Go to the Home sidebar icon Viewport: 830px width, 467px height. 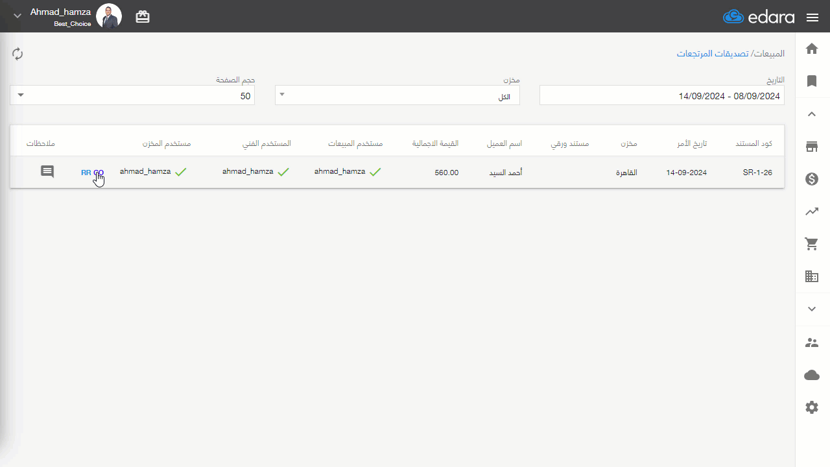click(x=812, y=49)
